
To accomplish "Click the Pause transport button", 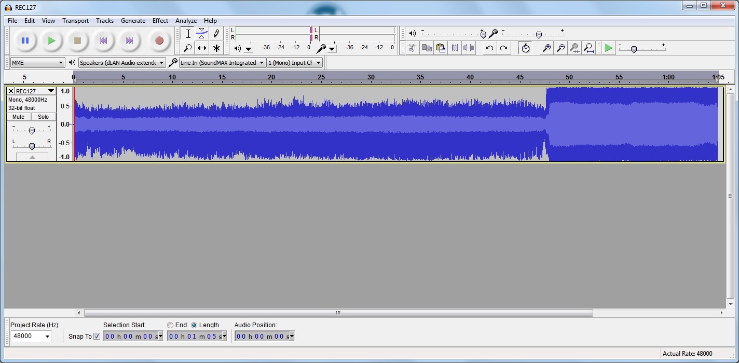I will coord(25,40).
